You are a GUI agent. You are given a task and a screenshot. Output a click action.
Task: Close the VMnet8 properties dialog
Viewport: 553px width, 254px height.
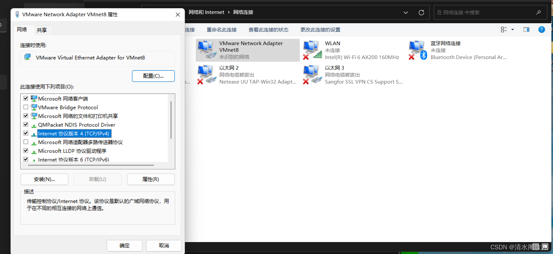[178, 15]
